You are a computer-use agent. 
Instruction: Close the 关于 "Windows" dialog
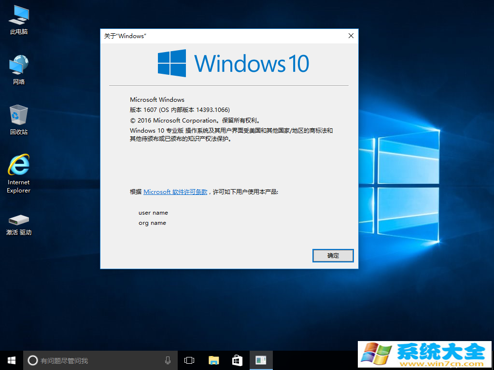351,36
